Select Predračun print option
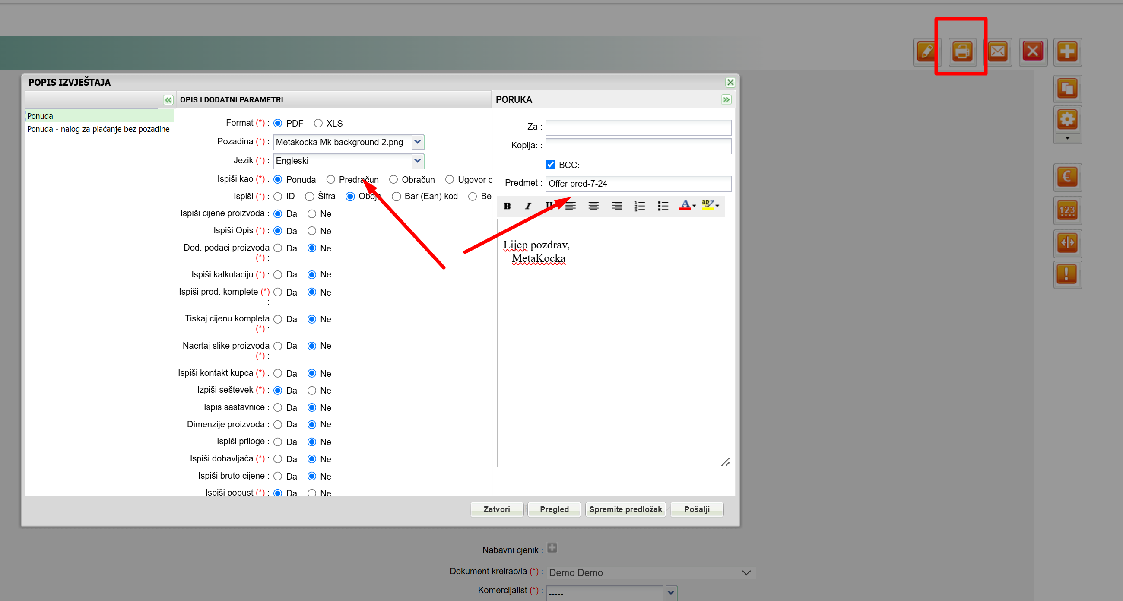Screen dimensions: 1123x601 point(331,179)
